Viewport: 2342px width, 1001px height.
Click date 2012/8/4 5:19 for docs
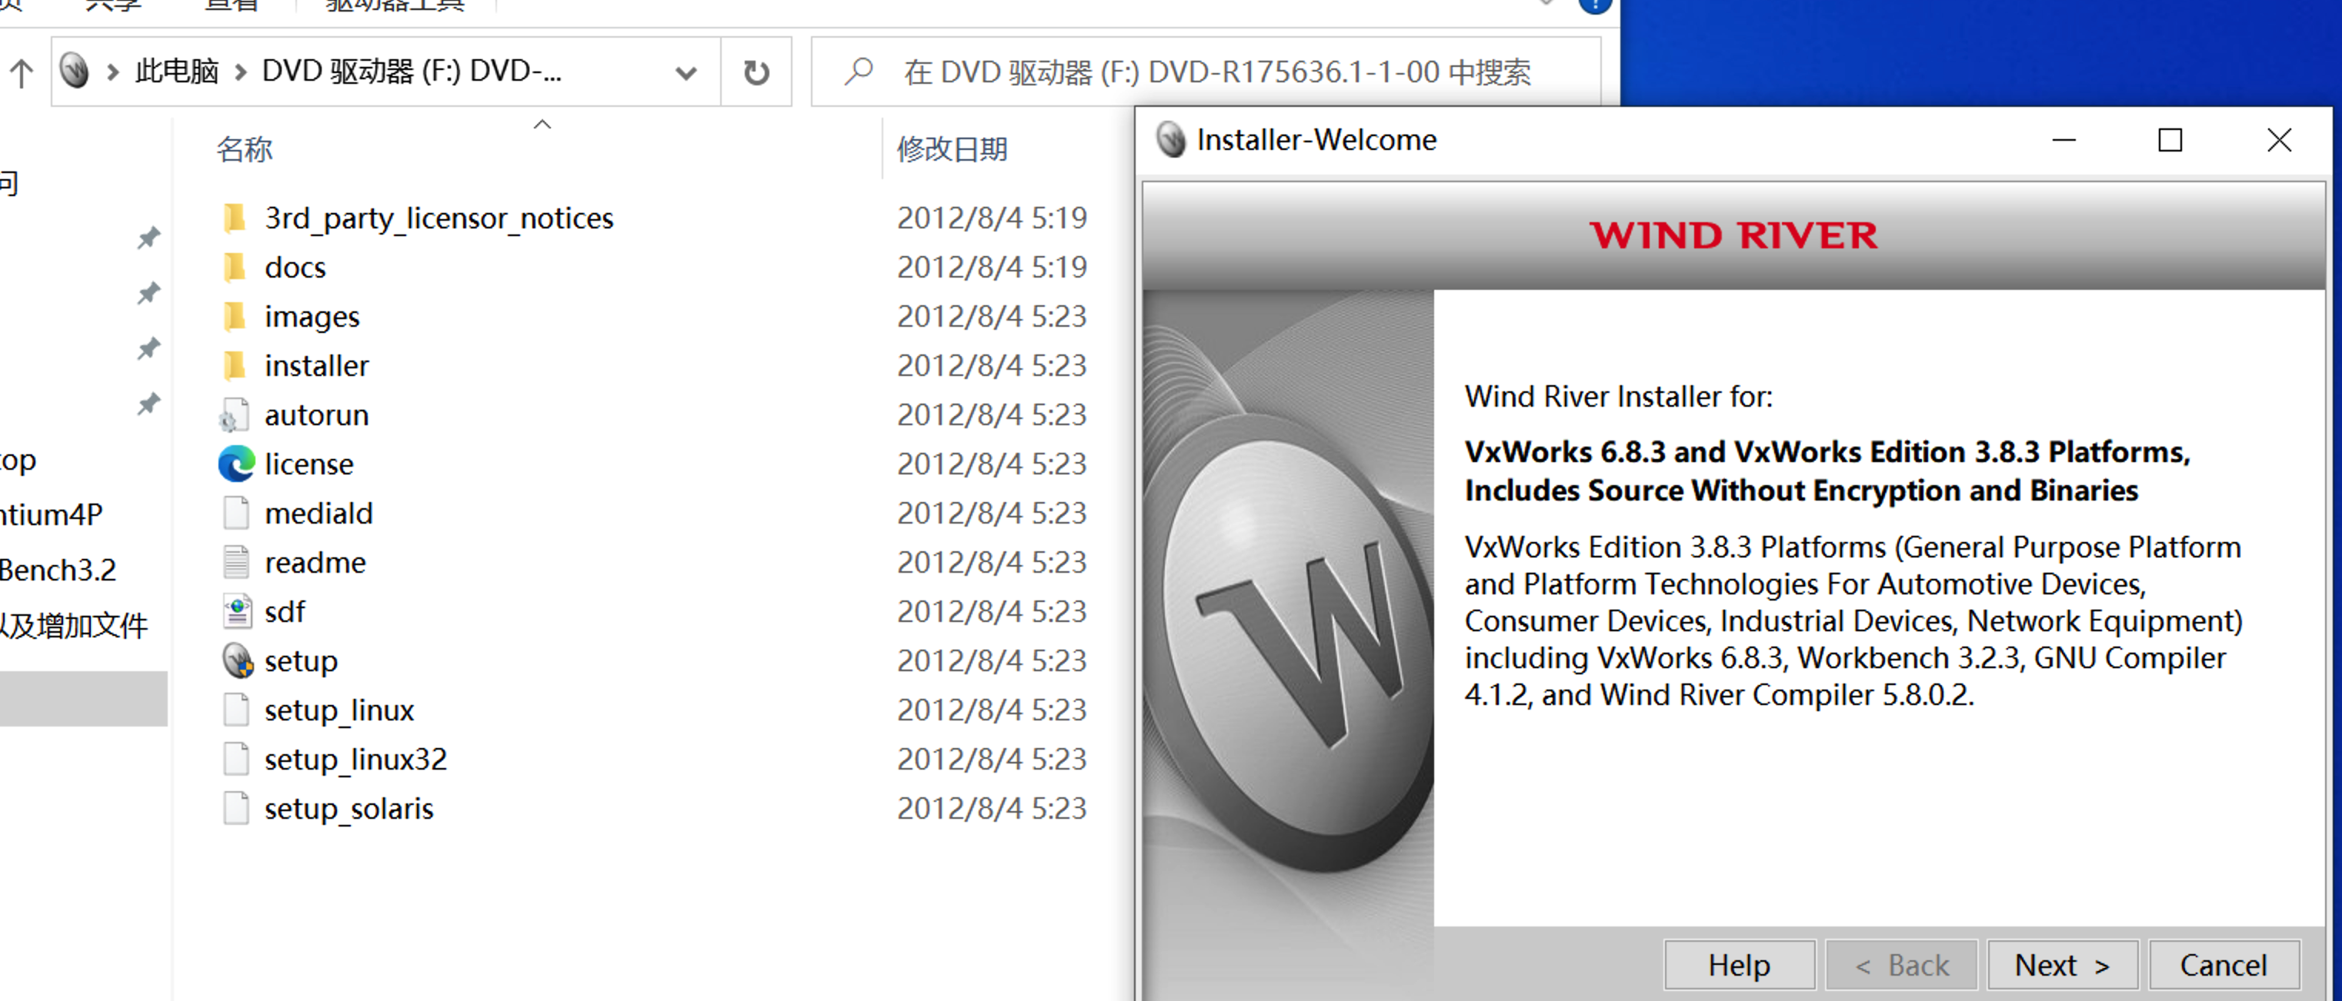992,267
